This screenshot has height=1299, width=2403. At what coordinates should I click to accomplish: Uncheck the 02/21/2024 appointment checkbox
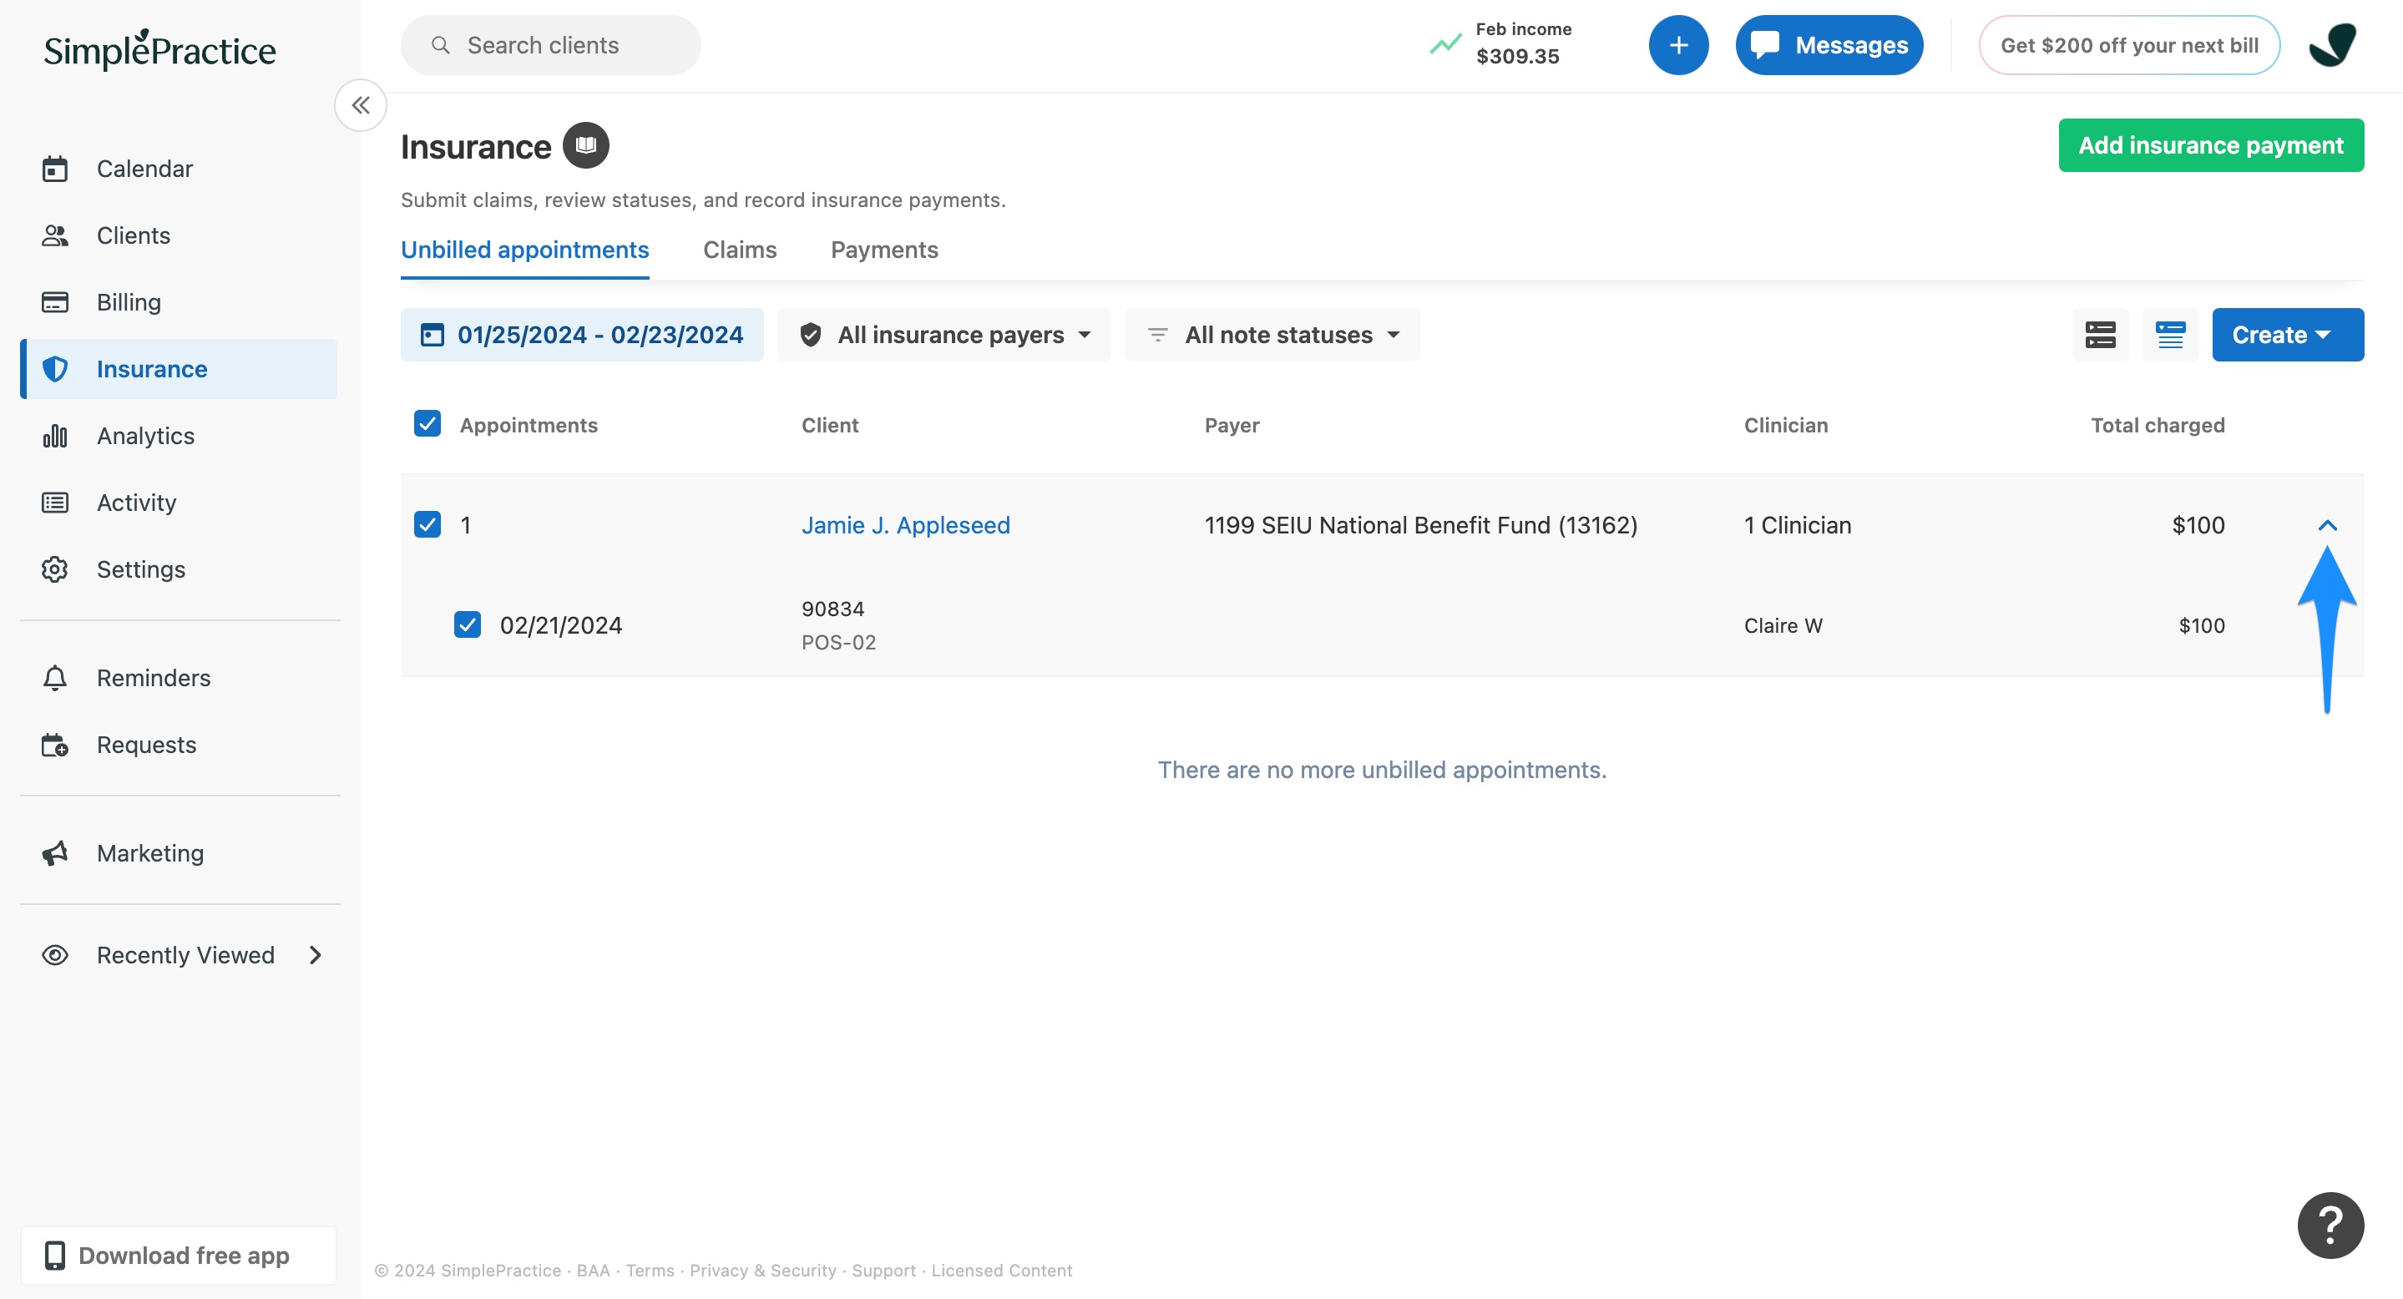(x=468, y=624)
